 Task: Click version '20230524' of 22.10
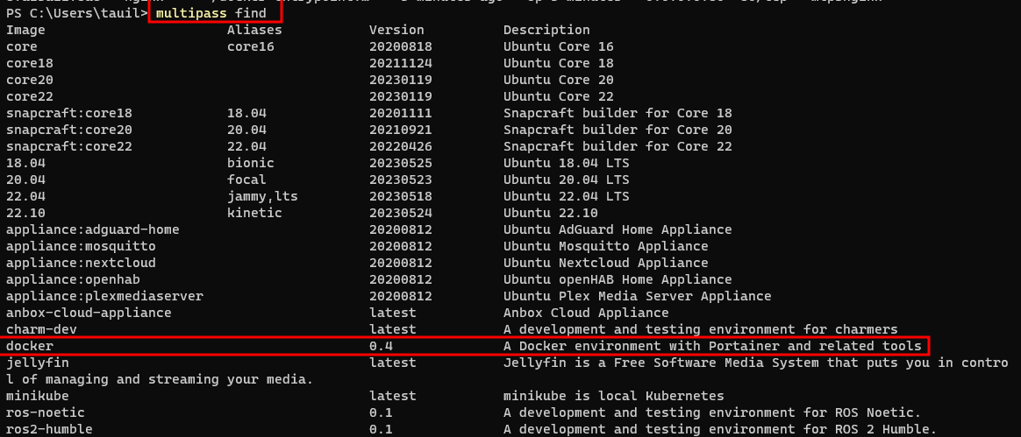coord(401,213)
